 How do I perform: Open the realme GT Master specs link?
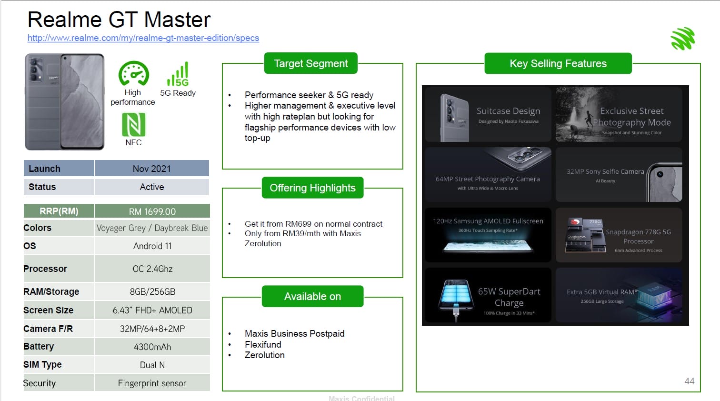click(x=143, y=38)
